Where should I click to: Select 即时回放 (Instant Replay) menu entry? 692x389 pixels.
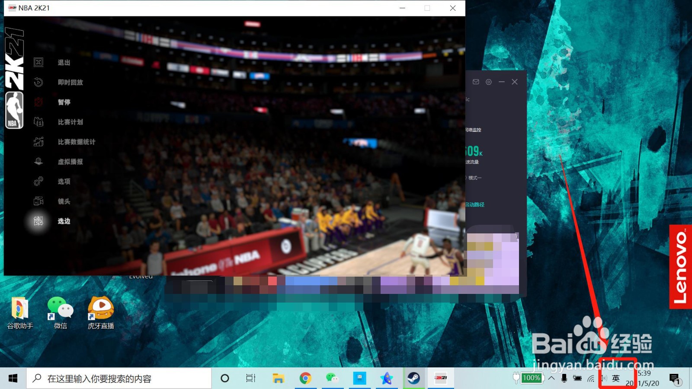point(70,83)
